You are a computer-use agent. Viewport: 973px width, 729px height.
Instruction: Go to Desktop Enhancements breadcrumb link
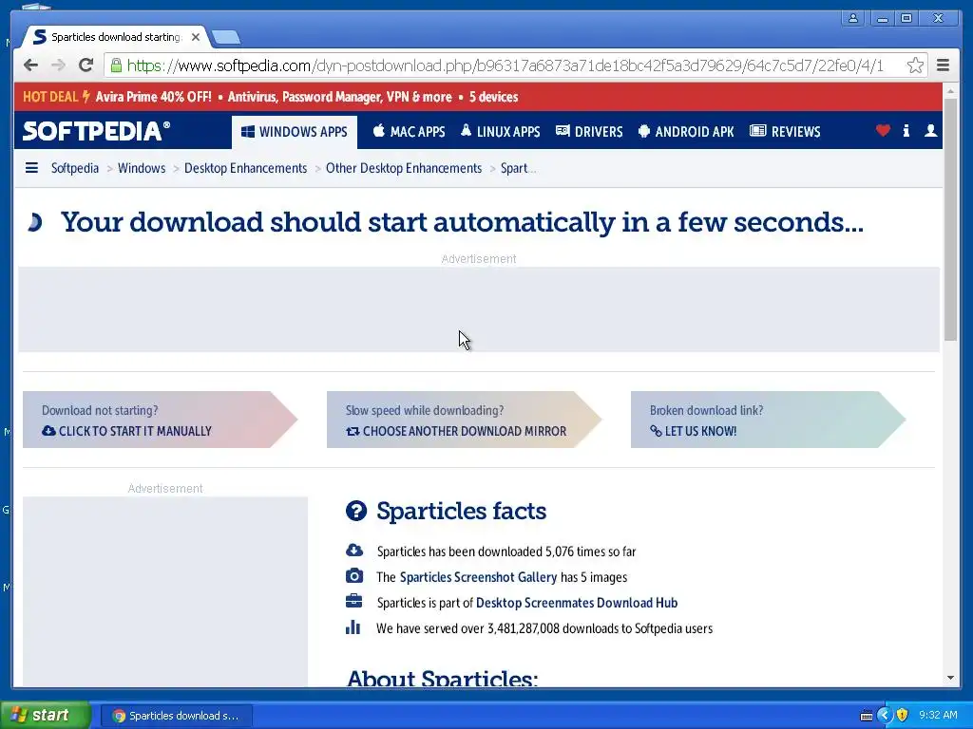coord(245,168)
